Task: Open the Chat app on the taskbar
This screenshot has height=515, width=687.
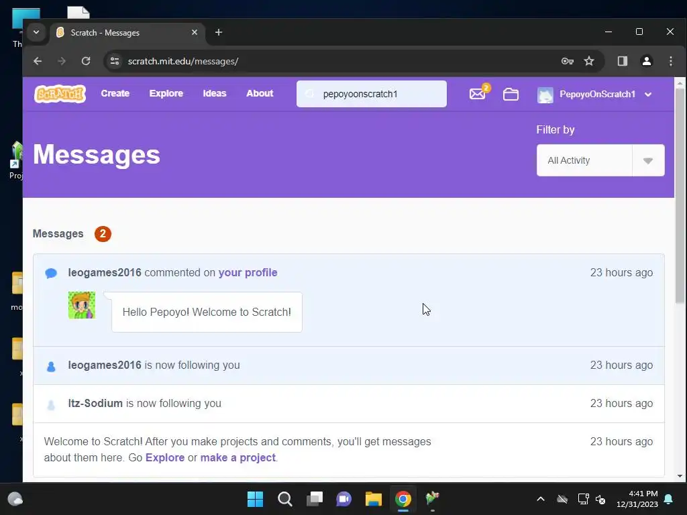Action: 344,499
